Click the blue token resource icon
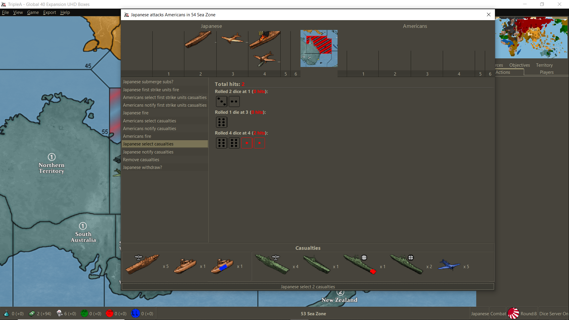Screen dimensions: 569x320 pos(135,313)
